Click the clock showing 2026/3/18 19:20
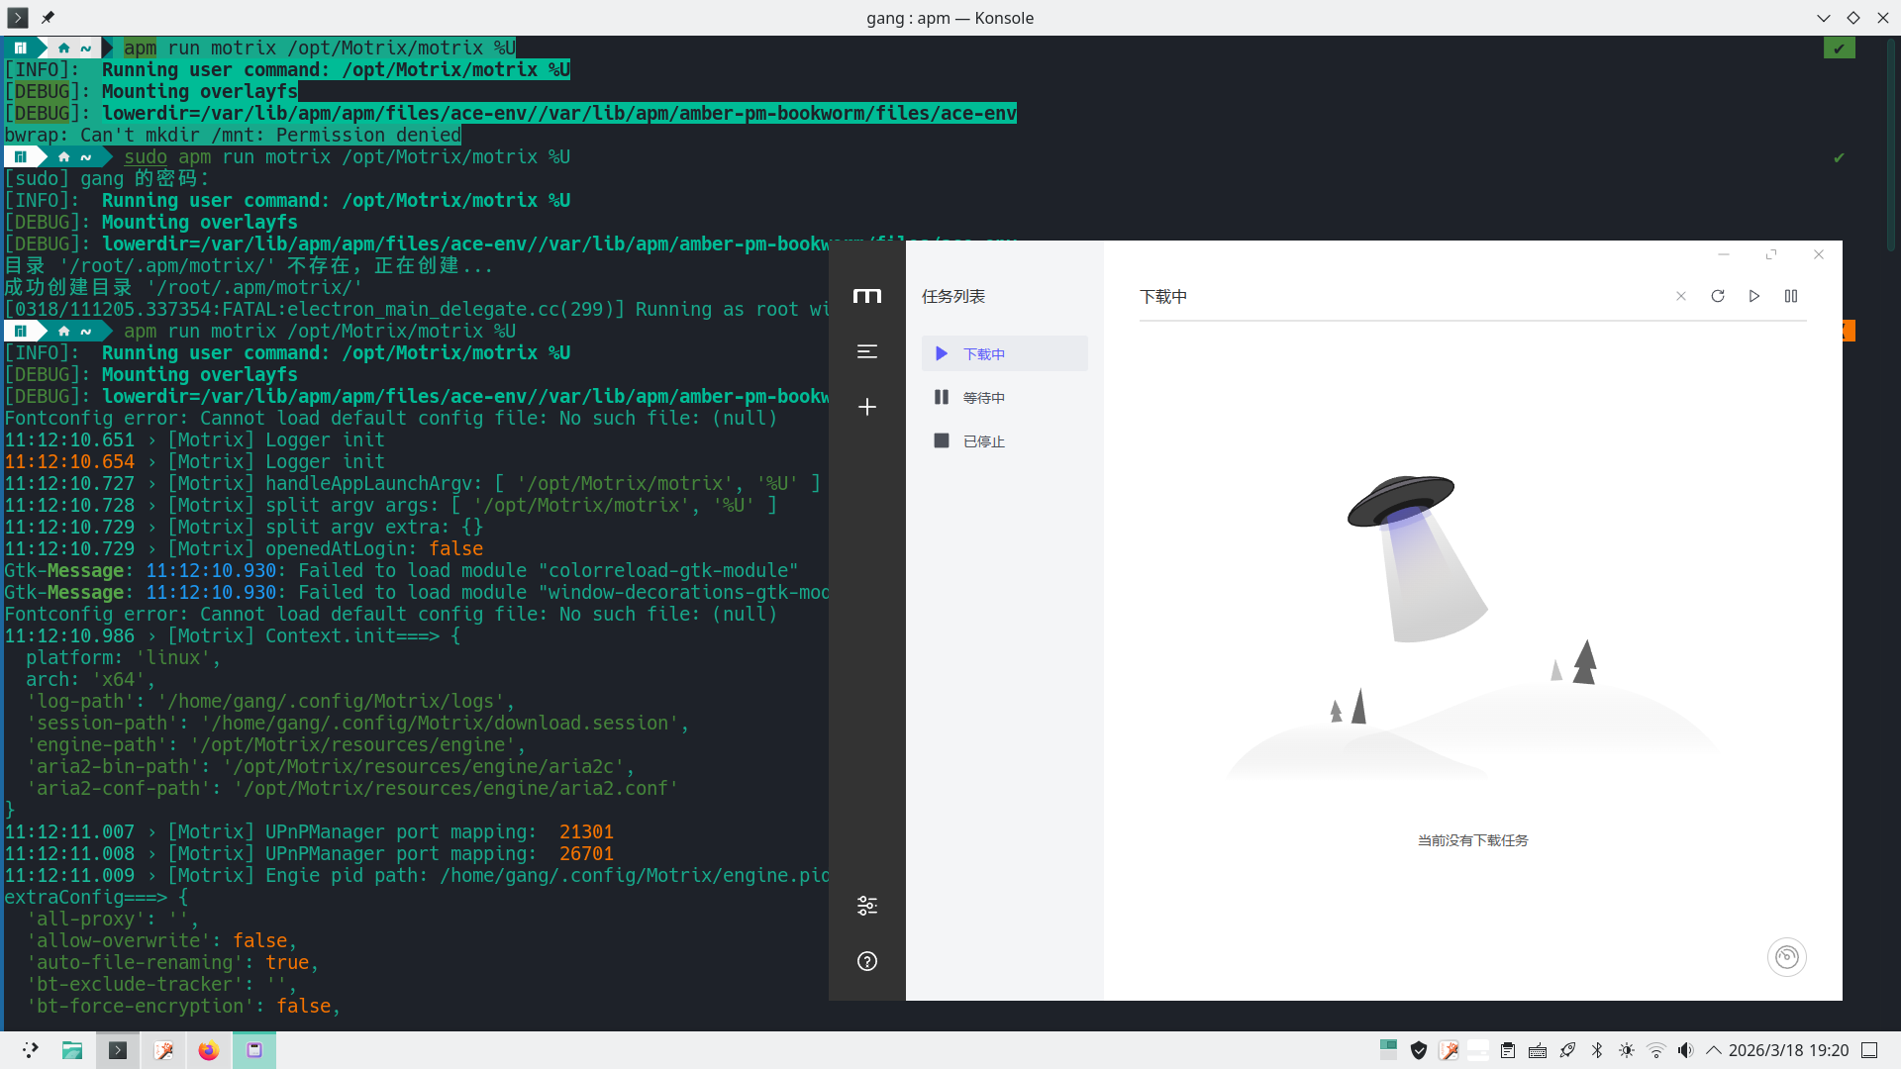The height and width of the screenshot is (1069, 1901). coord(1788,1050)
